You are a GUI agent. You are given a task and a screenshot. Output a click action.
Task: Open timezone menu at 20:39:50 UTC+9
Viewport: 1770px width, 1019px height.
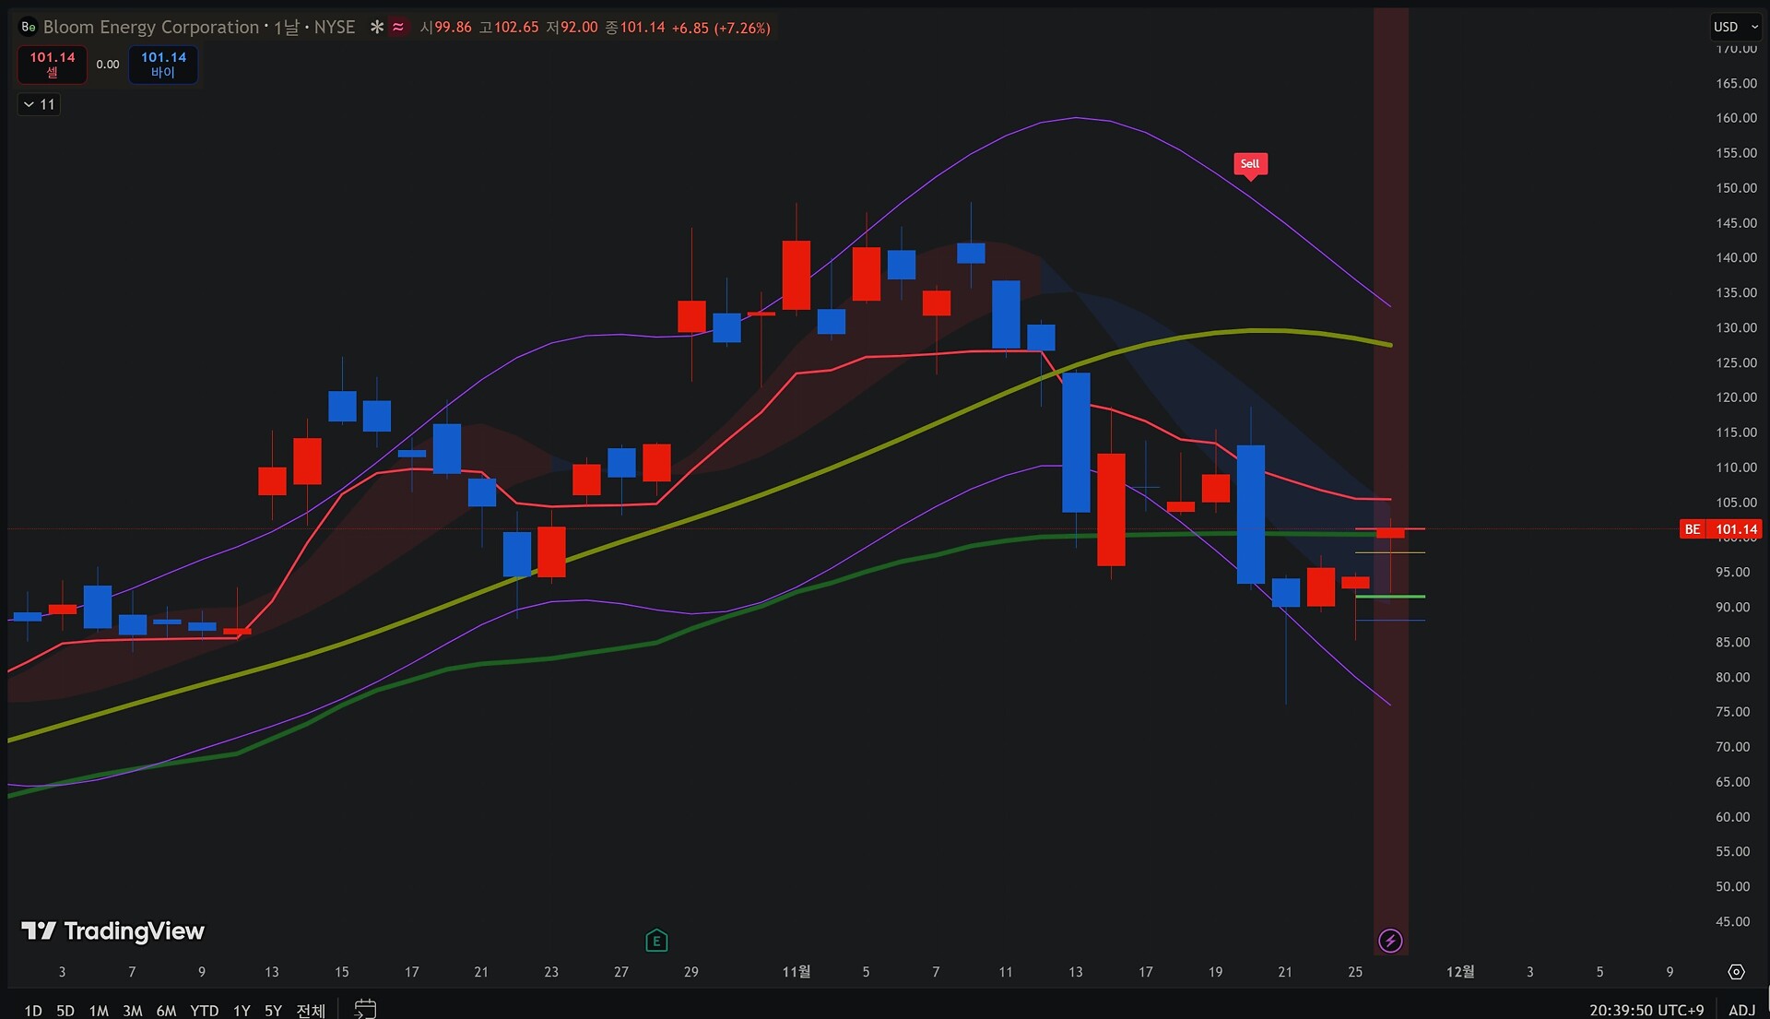[x=1646, y=1010]
